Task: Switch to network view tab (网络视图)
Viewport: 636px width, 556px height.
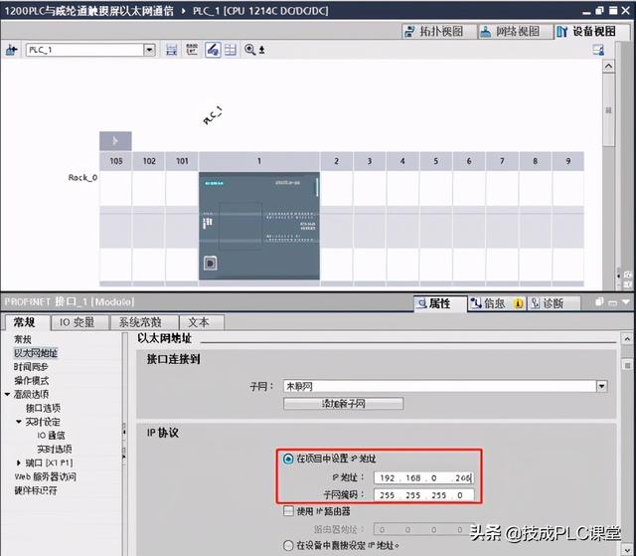Action: coord(515,31)
